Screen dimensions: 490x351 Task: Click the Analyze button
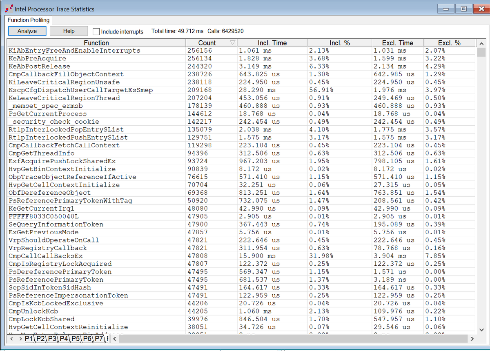click(27, 31)
